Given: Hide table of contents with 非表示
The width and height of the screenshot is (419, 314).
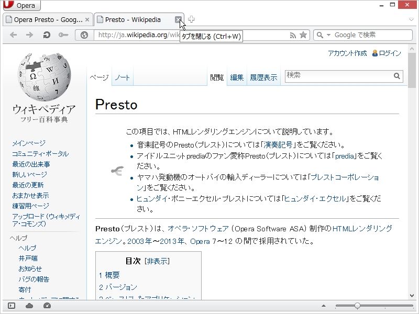Looking at the screenshot, I should coord(157,261).
